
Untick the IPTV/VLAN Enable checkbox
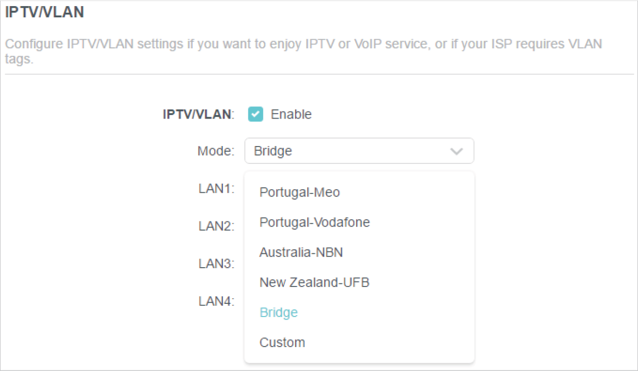coord(255,115)
